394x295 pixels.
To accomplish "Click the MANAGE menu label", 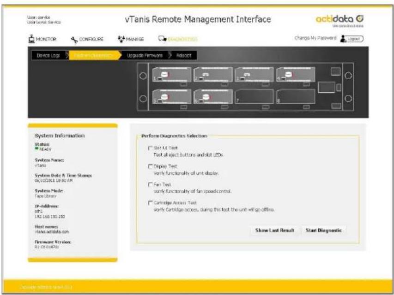I will coord(135,39).
